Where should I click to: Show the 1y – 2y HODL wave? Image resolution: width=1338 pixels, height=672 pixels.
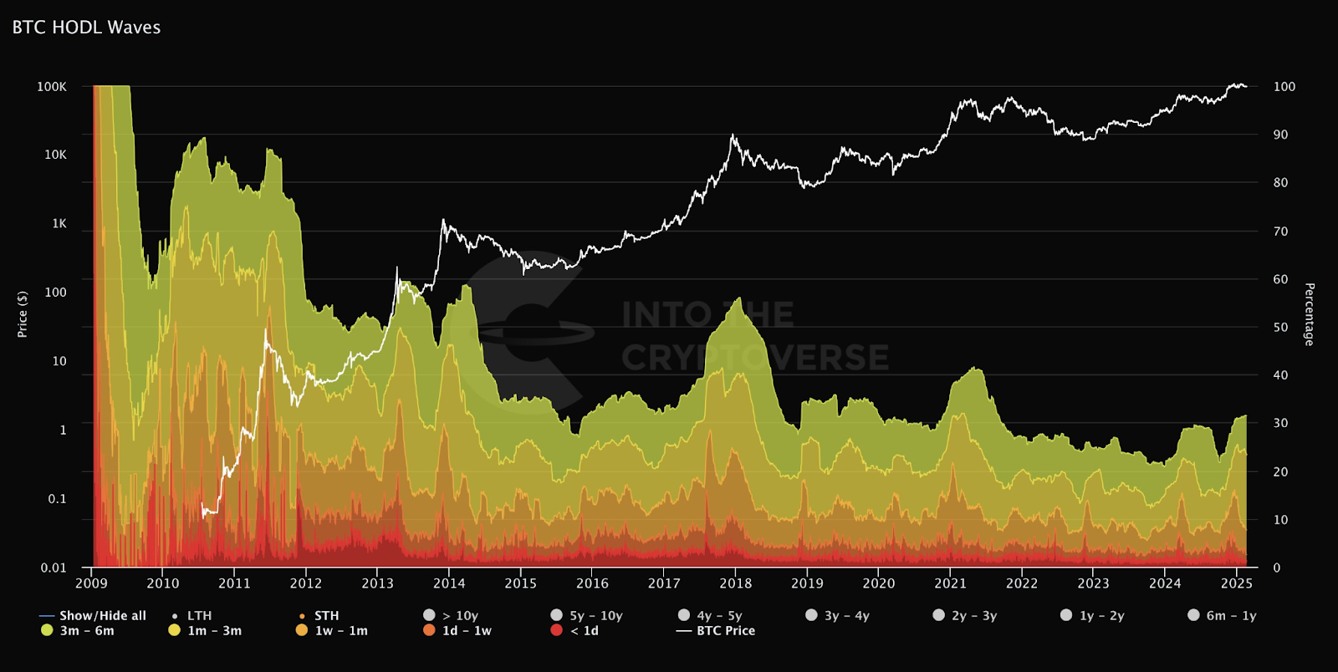click(x=1092, y=615)
